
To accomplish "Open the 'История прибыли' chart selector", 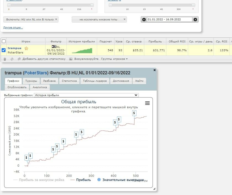I will [x=86, y=95].
